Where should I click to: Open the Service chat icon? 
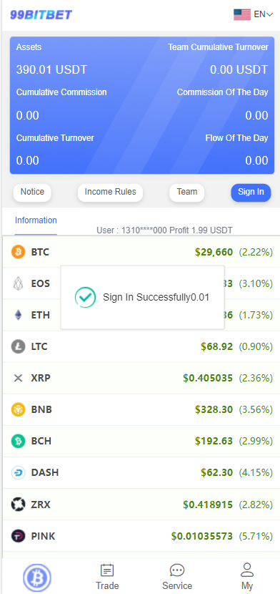(x=177, y=570)
